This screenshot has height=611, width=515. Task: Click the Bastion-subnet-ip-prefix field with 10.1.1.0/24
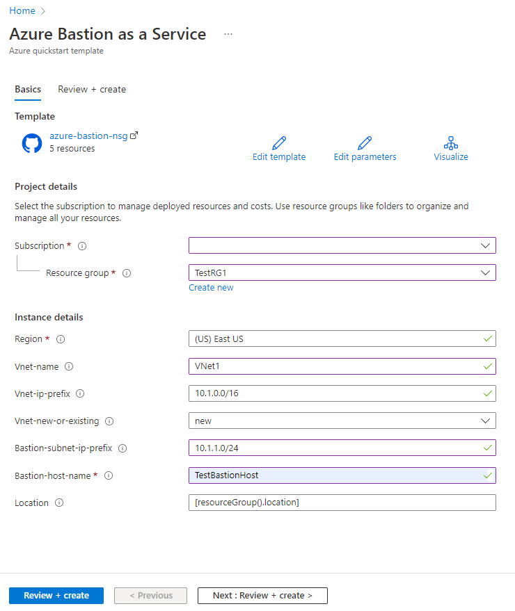click(x=342, y=448)
